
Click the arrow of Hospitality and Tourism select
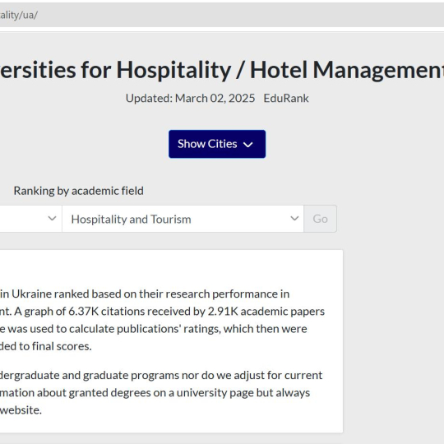(294, 219)
